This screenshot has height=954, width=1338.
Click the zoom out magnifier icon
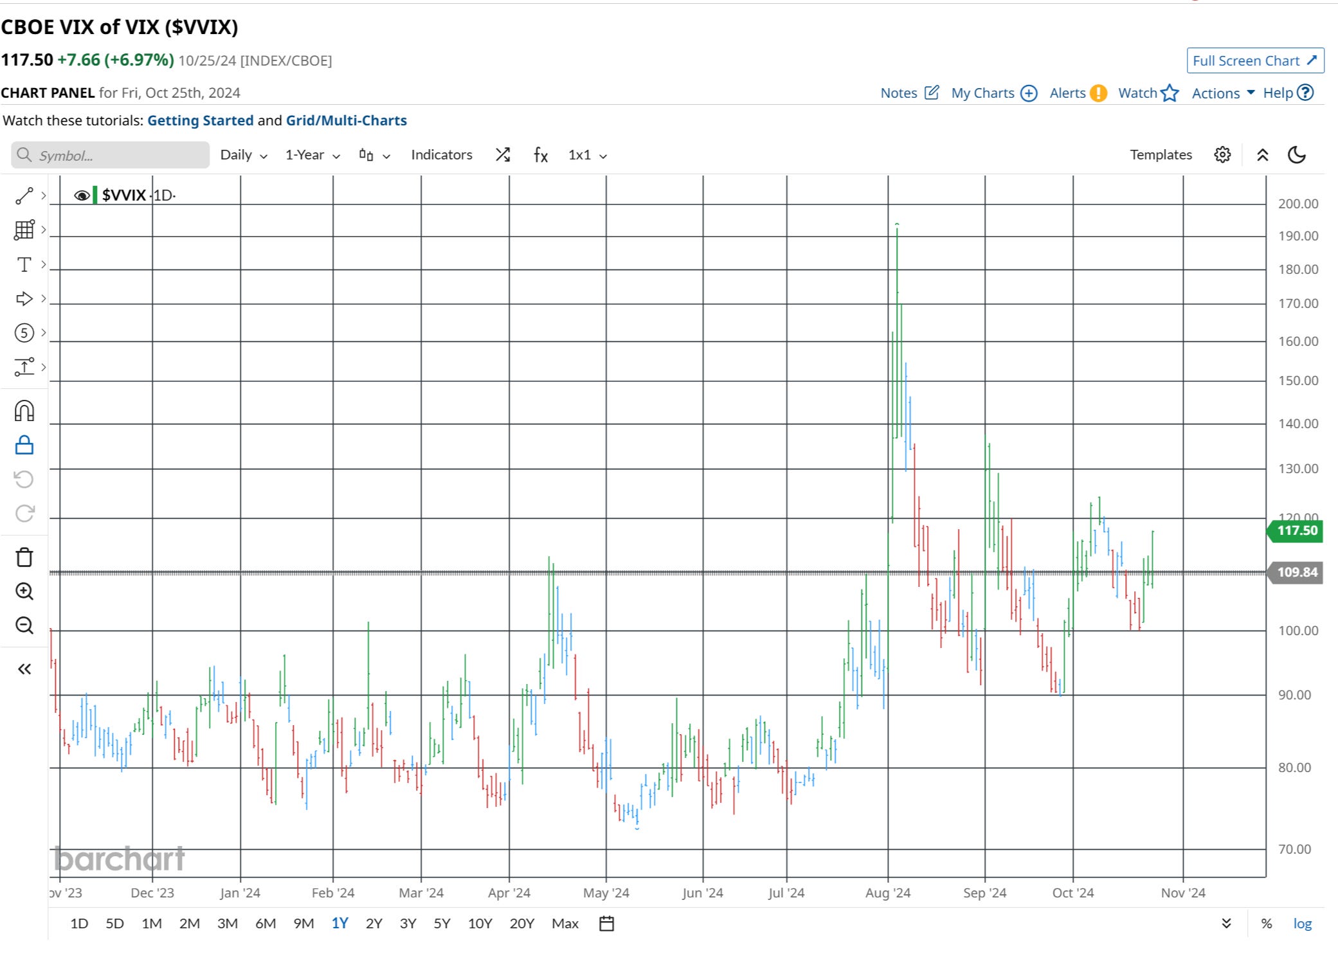24,625
